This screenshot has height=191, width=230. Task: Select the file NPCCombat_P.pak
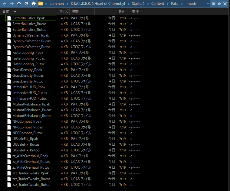pos(27,121)
